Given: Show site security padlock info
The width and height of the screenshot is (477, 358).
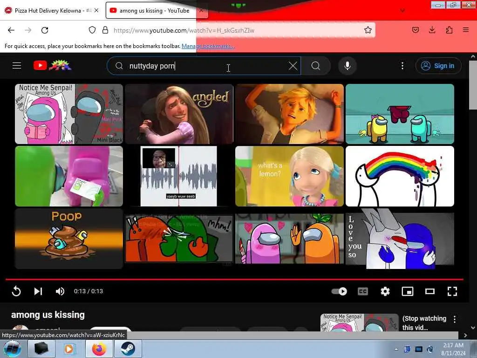Looking at the screenshot, I should coord(105,30).
